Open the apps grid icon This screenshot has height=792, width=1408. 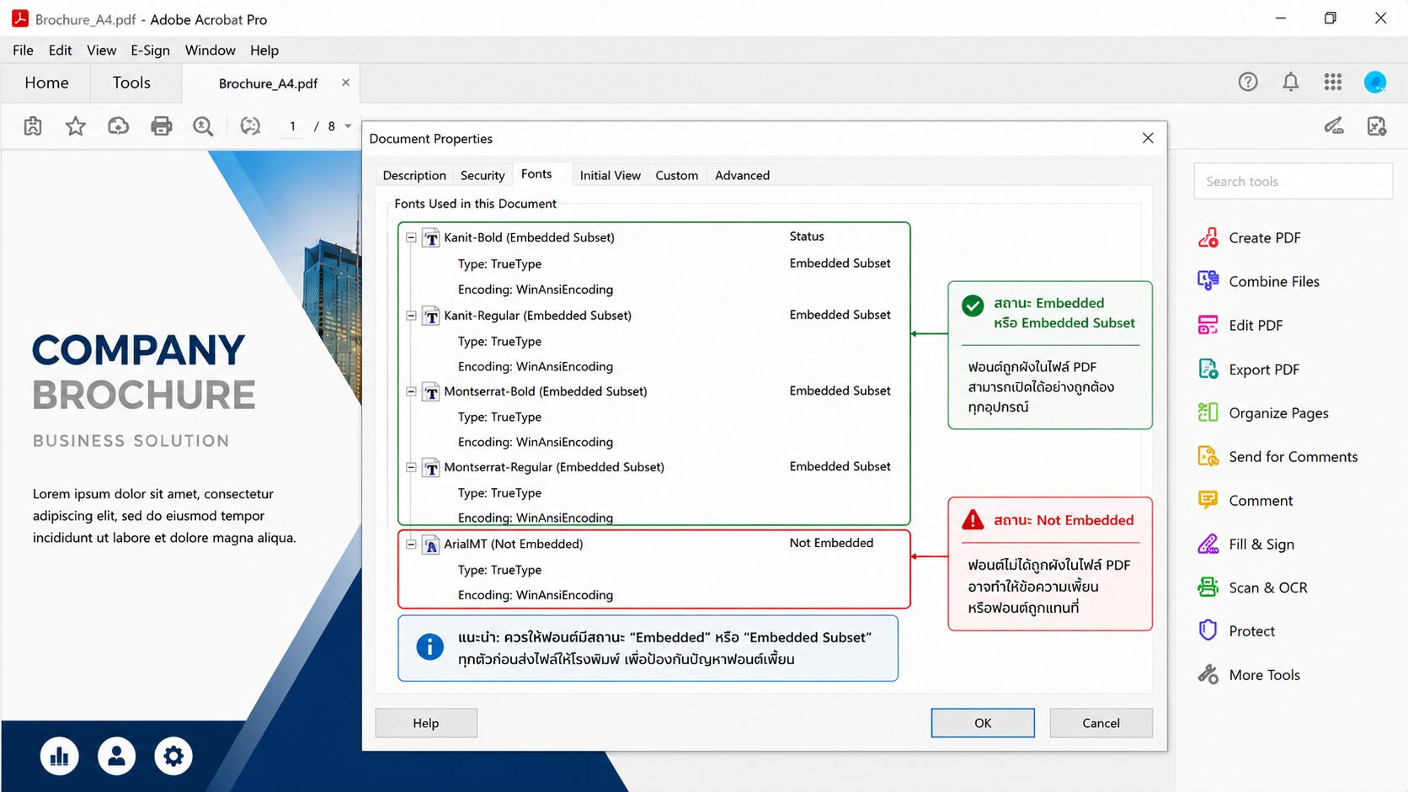[1332, 82]
